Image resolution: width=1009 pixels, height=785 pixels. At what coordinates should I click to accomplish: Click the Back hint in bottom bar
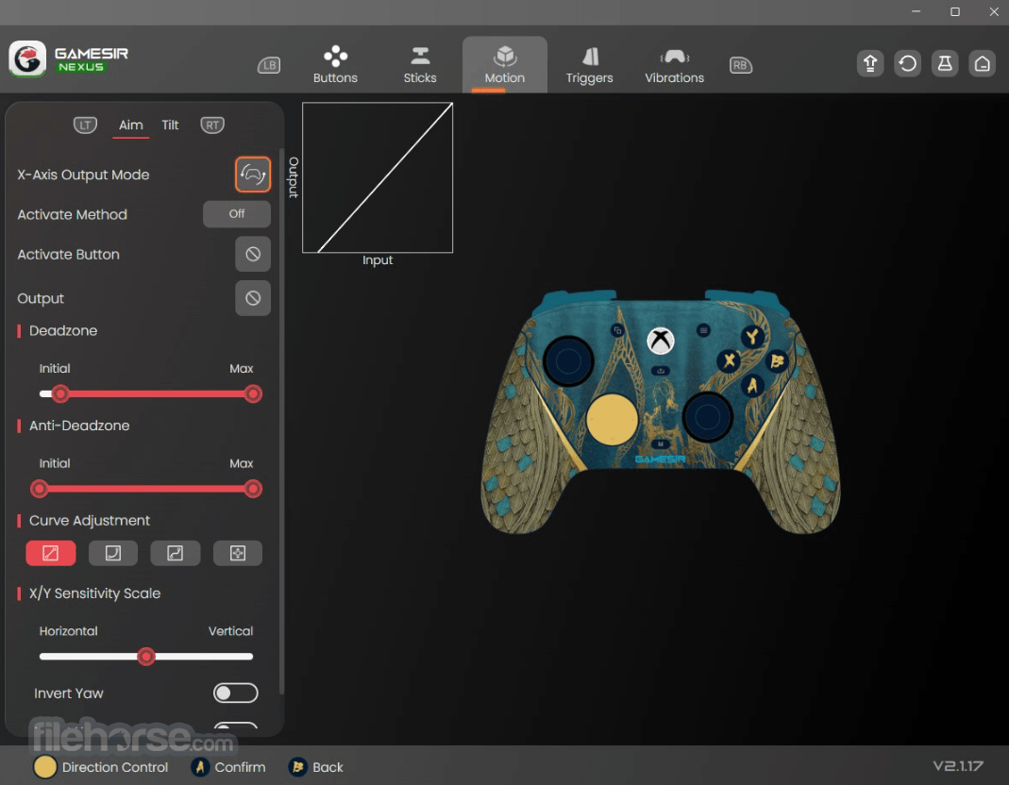pos(316,767)
